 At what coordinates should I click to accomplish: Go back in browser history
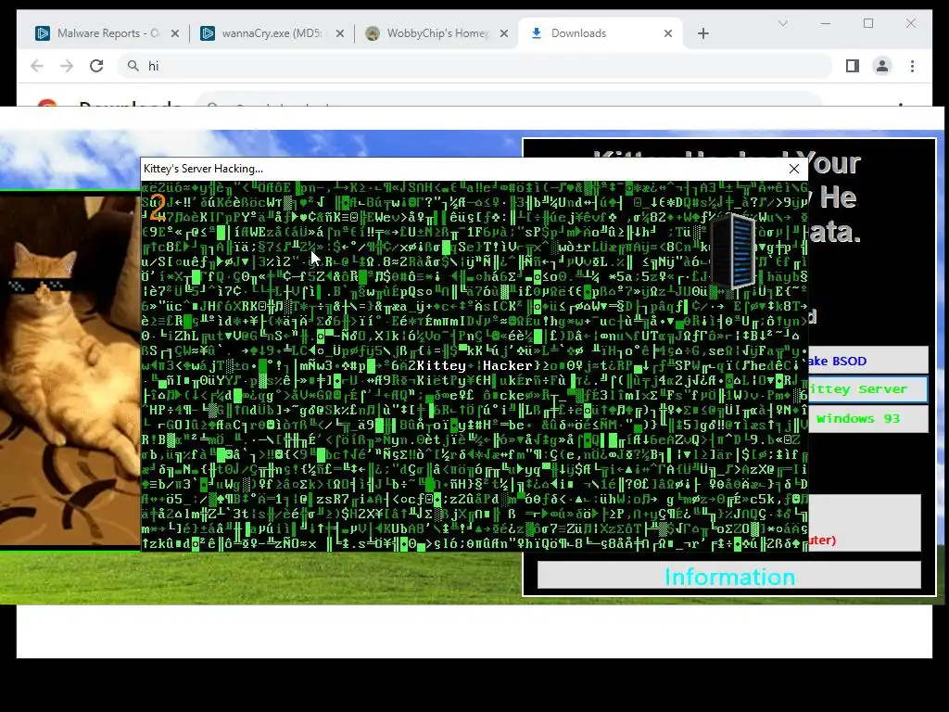click(37, 66)
